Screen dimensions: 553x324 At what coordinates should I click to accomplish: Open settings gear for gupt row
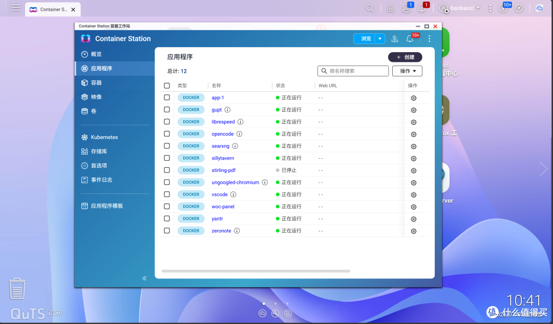coord(413,110)
